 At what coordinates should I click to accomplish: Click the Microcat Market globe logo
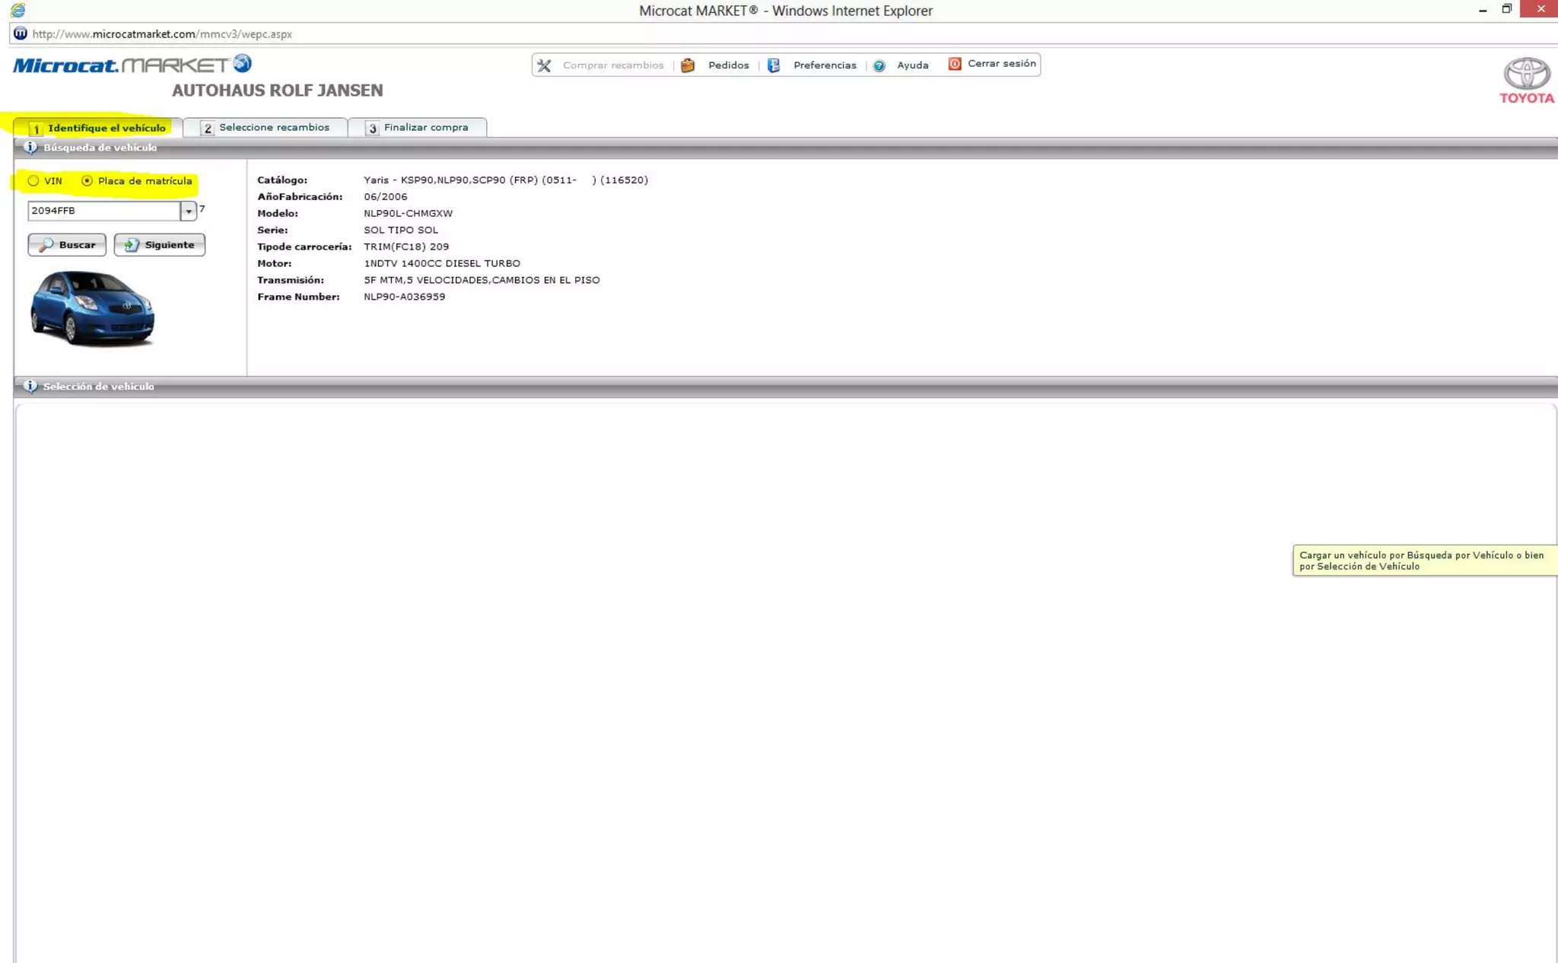pos(242,63)
